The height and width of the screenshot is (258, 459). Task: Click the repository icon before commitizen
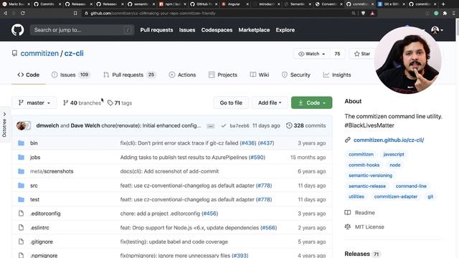pyautogui.click(x=14, y=53)
